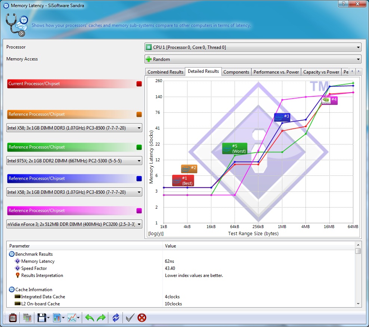Click the red Current Processor color swatch

[139, 84]
